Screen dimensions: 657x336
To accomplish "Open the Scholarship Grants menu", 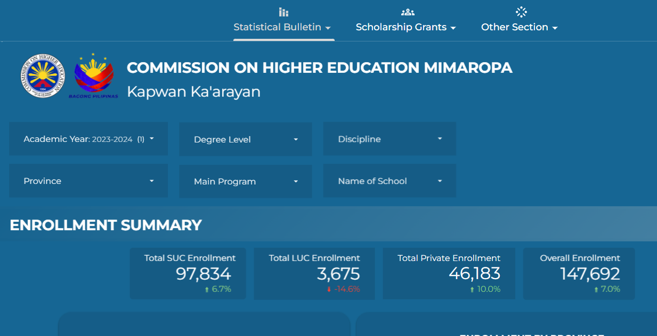I will (x=406, y=27).
